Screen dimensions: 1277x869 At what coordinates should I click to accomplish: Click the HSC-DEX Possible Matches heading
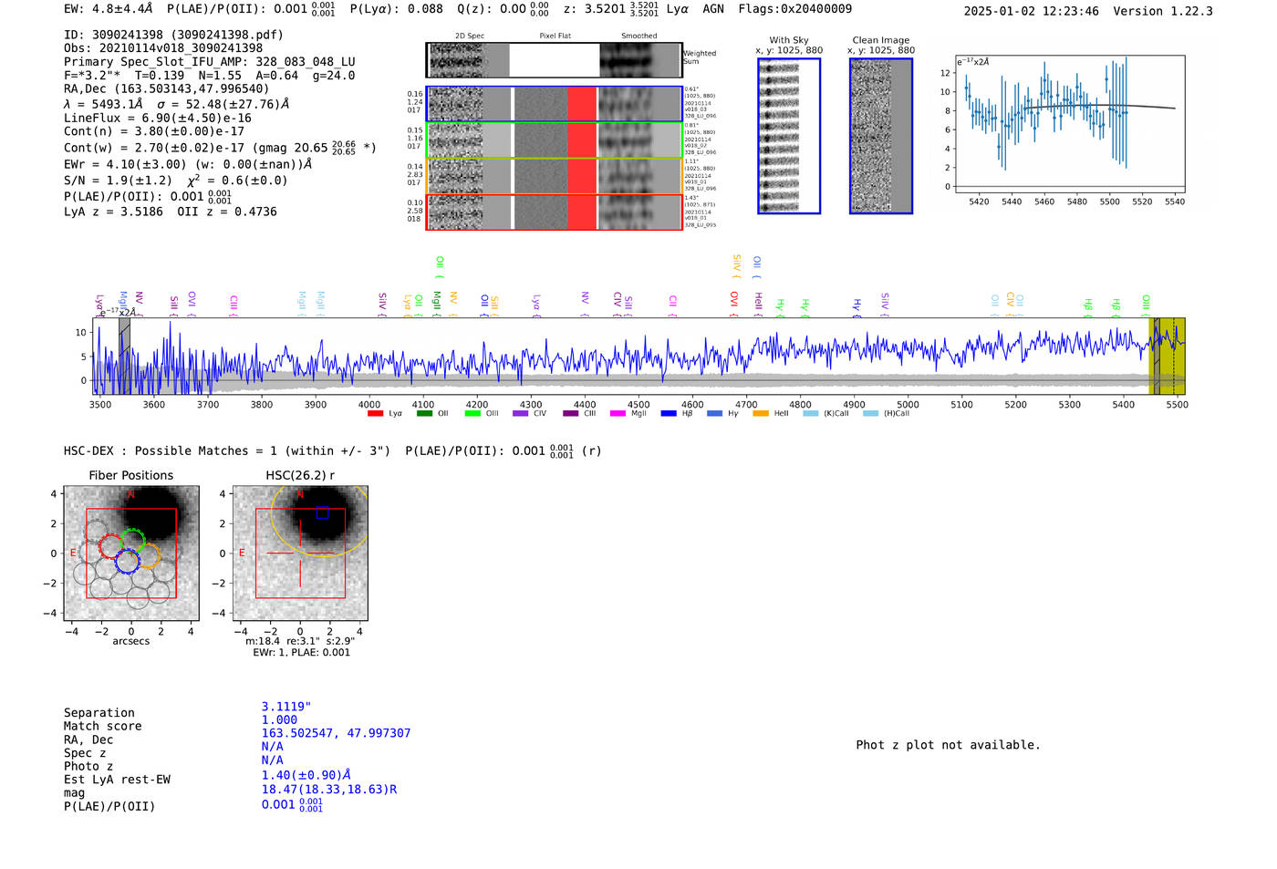click(227, 451)
